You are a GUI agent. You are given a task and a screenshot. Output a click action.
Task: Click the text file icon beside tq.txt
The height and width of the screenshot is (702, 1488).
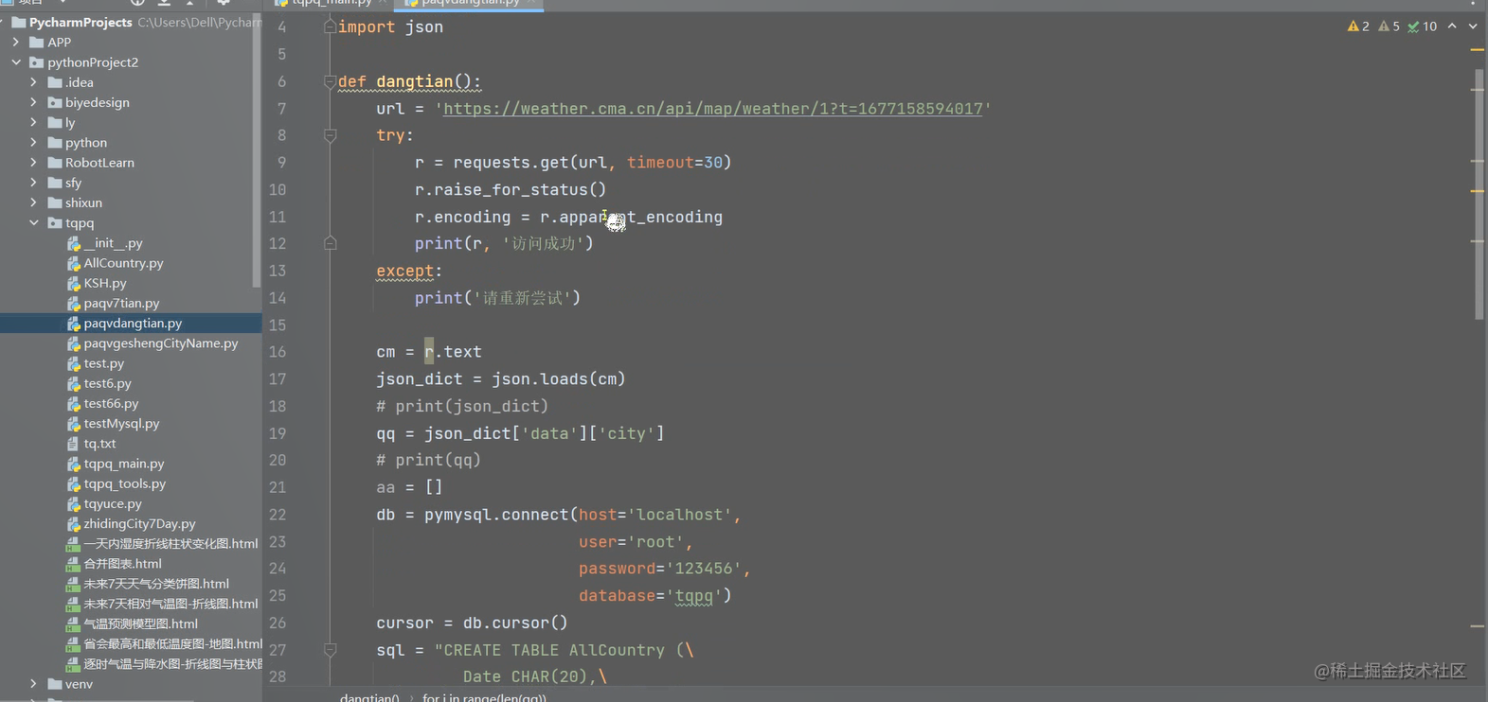click(74, 444)
